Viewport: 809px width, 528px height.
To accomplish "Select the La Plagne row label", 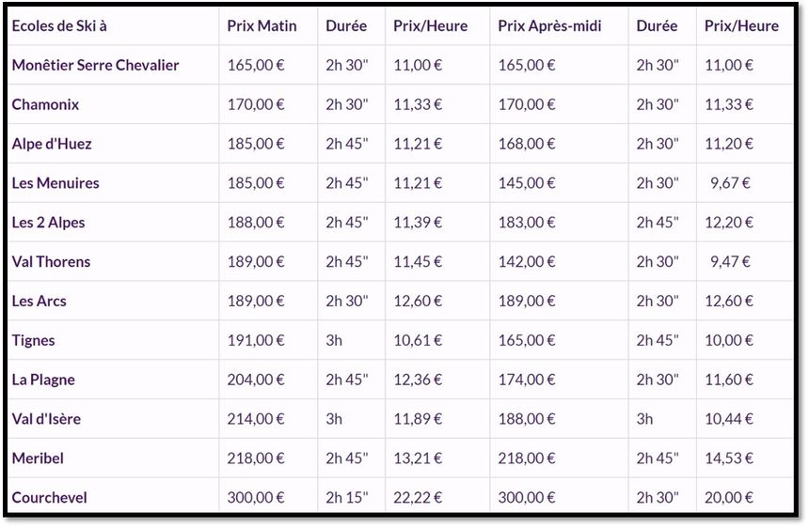I will click(x=43, y=380).
